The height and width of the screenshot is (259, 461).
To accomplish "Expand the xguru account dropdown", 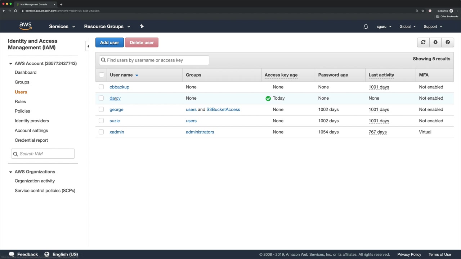I will [384, 27].
